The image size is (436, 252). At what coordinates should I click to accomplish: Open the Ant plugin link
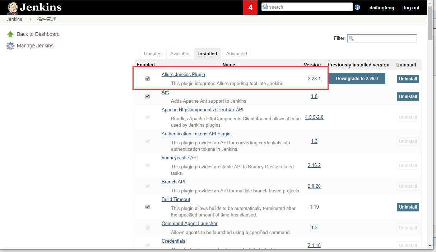coord(165,92)
